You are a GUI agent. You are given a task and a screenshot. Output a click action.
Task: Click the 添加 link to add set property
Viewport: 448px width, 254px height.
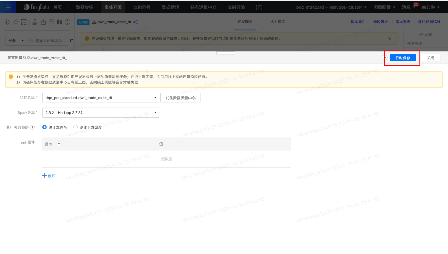49,176
